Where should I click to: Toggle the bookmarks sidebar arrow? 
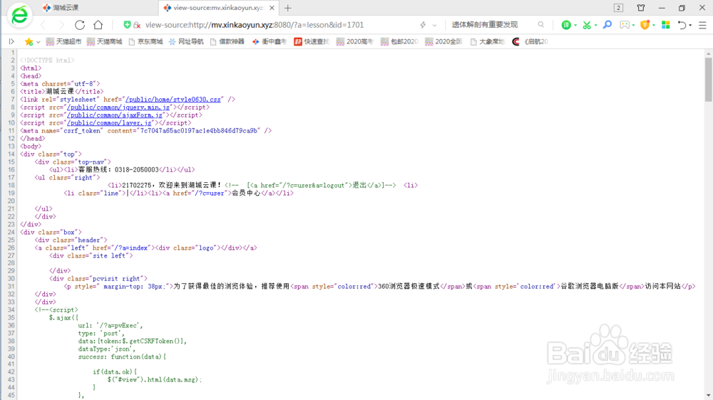11,41
